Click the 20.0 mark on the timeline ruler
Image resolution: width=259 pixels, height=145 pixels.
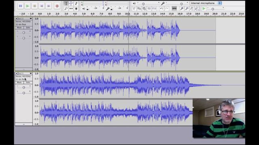click(x=215, y=14)
